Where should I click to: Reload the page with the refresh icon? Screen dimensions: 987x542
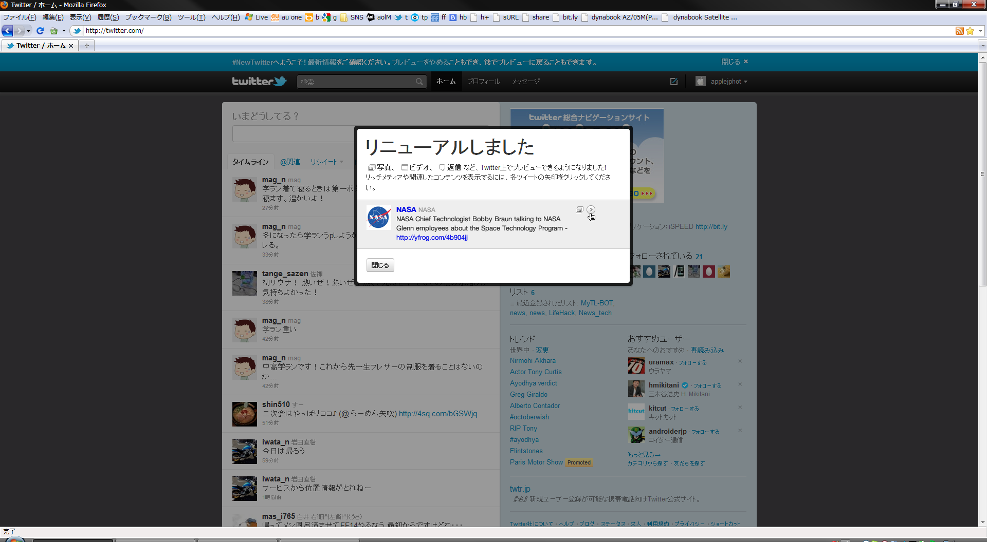coord(40,31)
